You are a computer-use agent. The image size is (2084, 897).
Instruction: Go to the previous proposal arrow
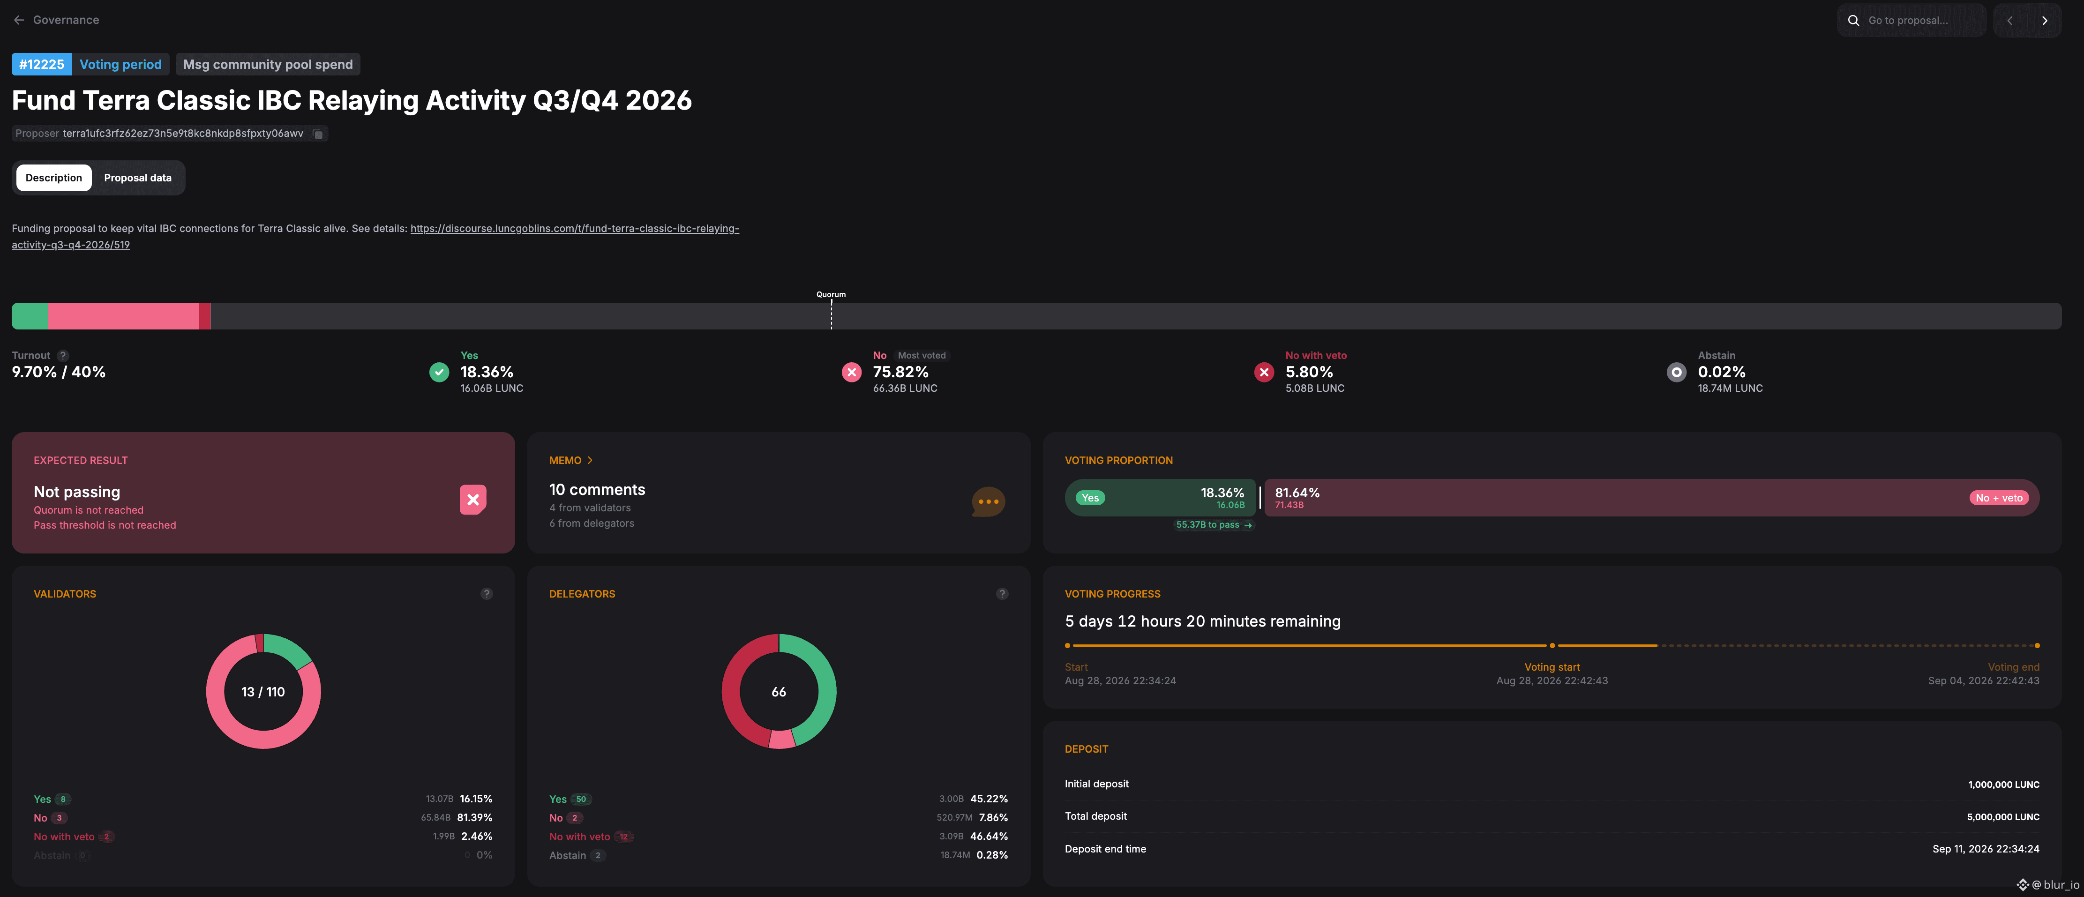click(x=2009, y=20)
